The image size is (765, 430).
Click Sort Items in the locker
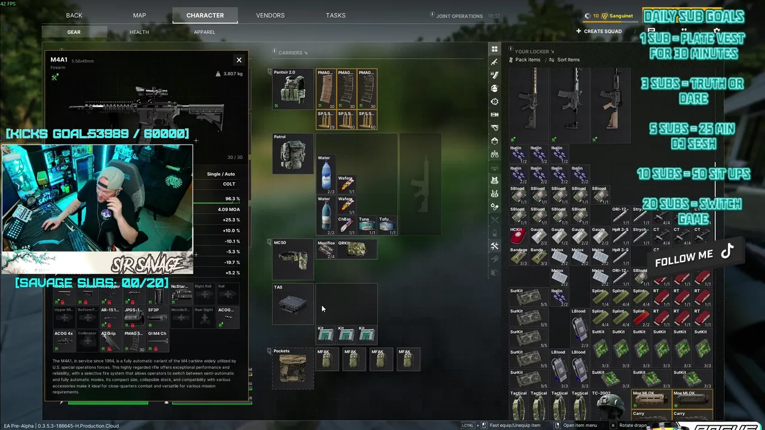[565, 60]
